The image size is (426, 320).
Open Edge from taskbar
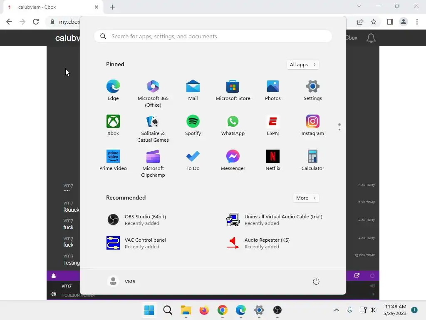point(241,310)
